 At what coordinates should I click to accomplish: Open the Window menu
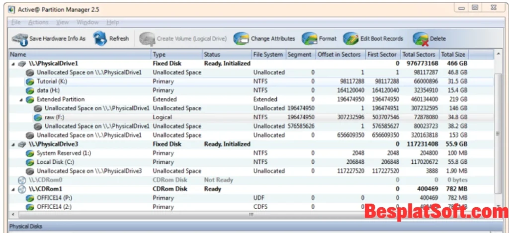pos(87,22)
